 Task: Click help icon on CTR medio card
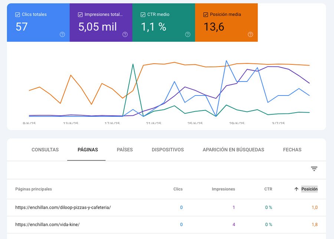click(x=188, y=35)
